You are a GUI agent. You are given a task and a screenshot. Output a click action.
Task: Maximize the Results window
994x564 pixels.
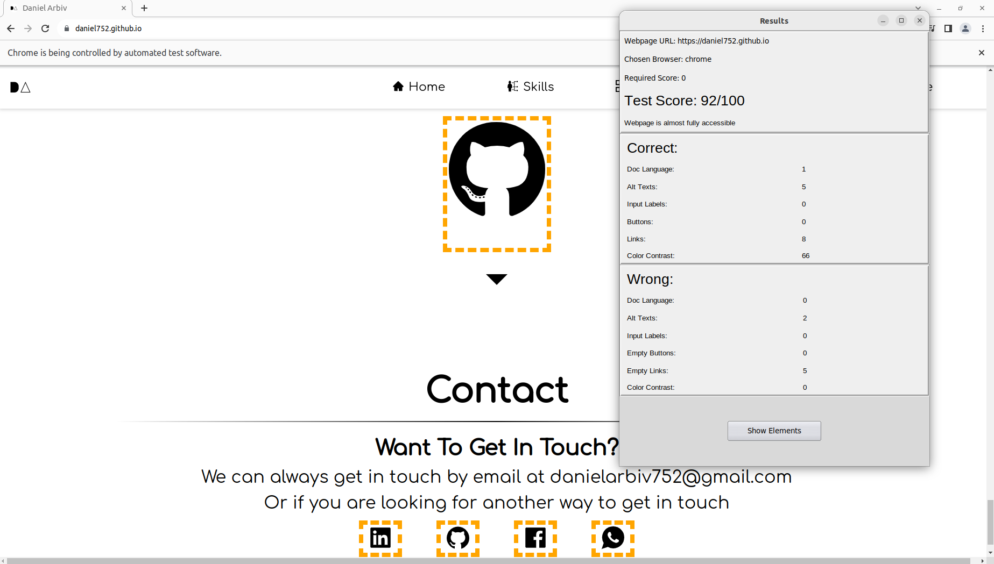901,20
